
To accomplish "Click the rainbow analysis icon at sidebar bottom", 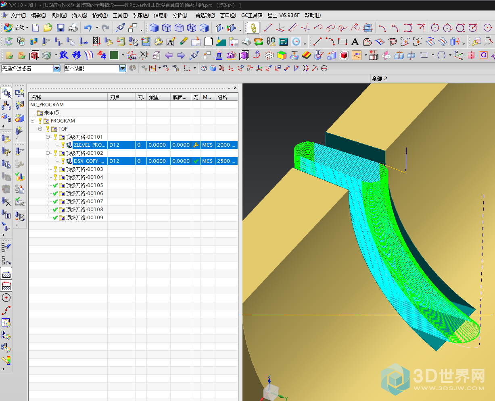I will point(6,360).
